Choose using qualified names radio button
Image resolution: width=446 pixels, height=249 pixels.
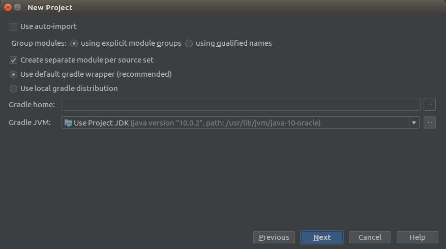pyautogui.click(x=189, y=44)
